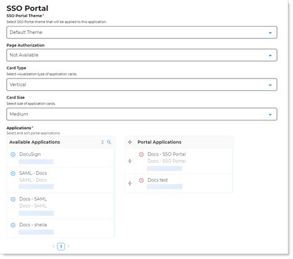This screenshot has height=259, width=293.
Task: Click the Available Applications heading
Action: tap(35, 142)
